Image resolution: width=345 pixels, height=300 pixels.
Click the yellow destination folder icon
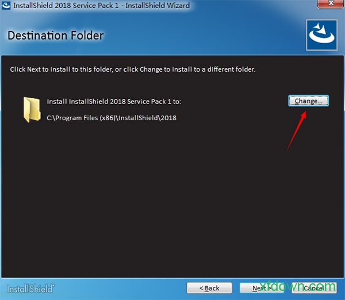click(x=30, y=109)
